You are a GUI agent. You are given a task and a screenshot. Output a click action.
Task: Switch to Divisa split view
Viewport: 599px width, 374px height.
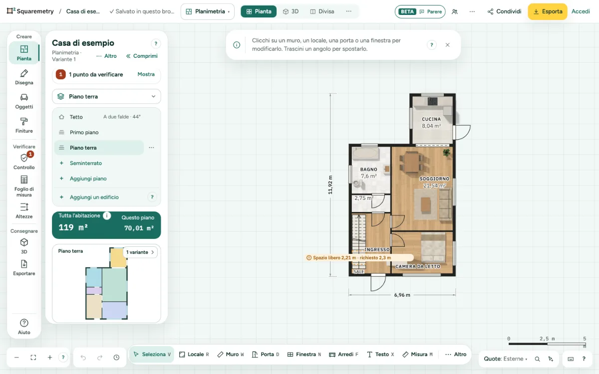coord(322,11)
